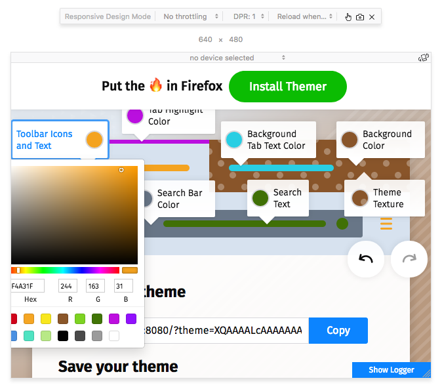The height and width of the screenshot is (389, 442).
Task: Pick the yellow preset swatch
Action: 46,319
